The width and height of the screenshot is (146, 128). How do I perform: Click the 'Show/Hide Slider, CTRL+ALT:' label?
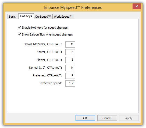(43, 44)
